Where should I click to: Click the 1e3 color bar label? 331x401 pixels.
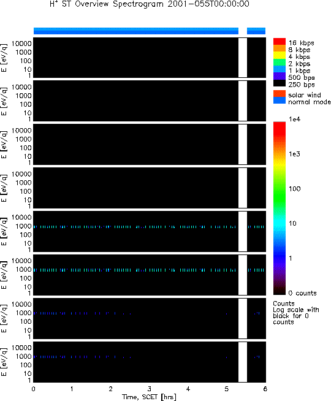pos(294,154)
